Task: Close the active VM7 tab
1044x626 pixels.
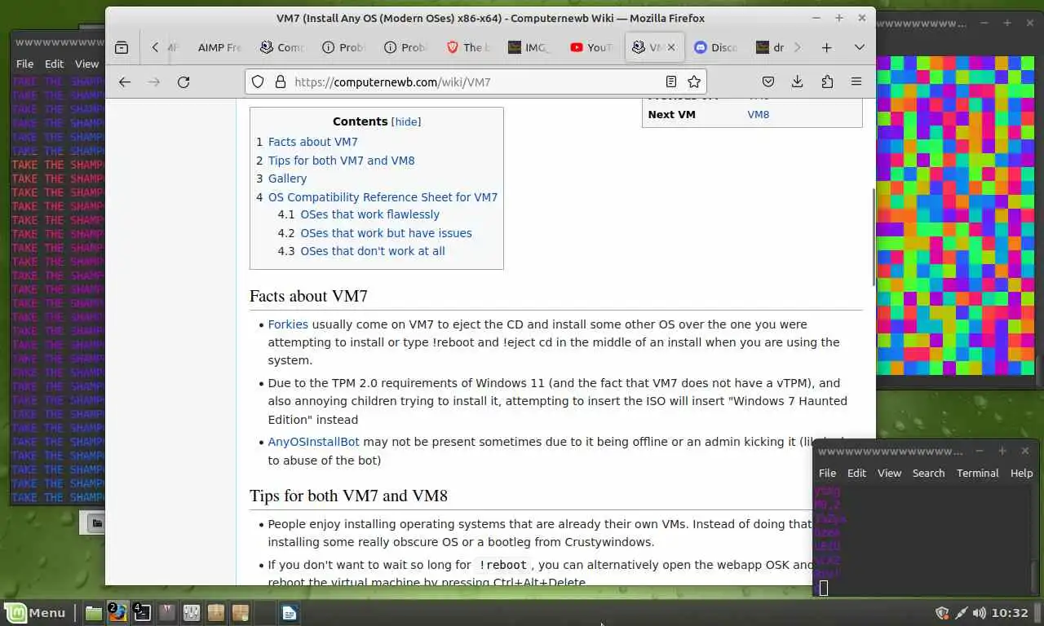Action: click(671, 47)
